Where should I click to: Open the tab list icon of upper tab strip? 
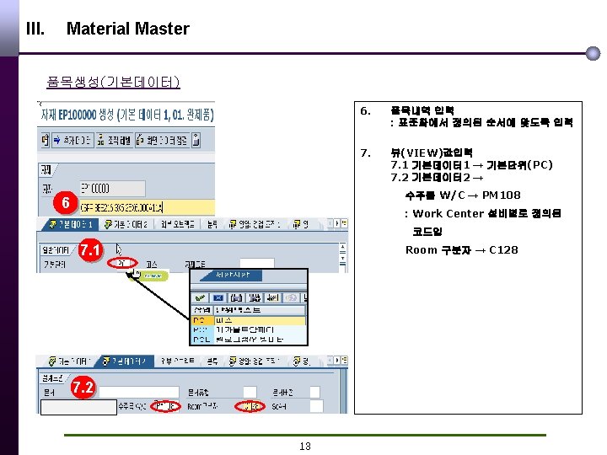click(x=344, y=223)
